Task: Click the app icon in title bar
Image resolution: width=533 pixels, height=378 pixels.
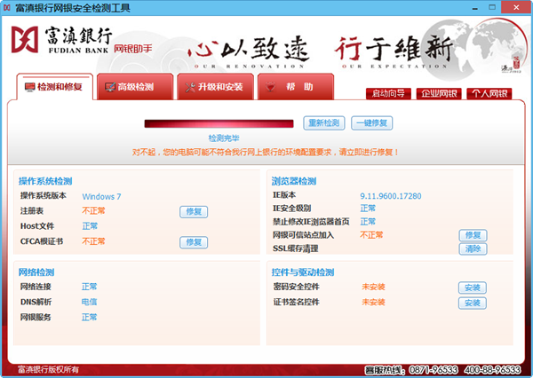Action: (8, 9)
